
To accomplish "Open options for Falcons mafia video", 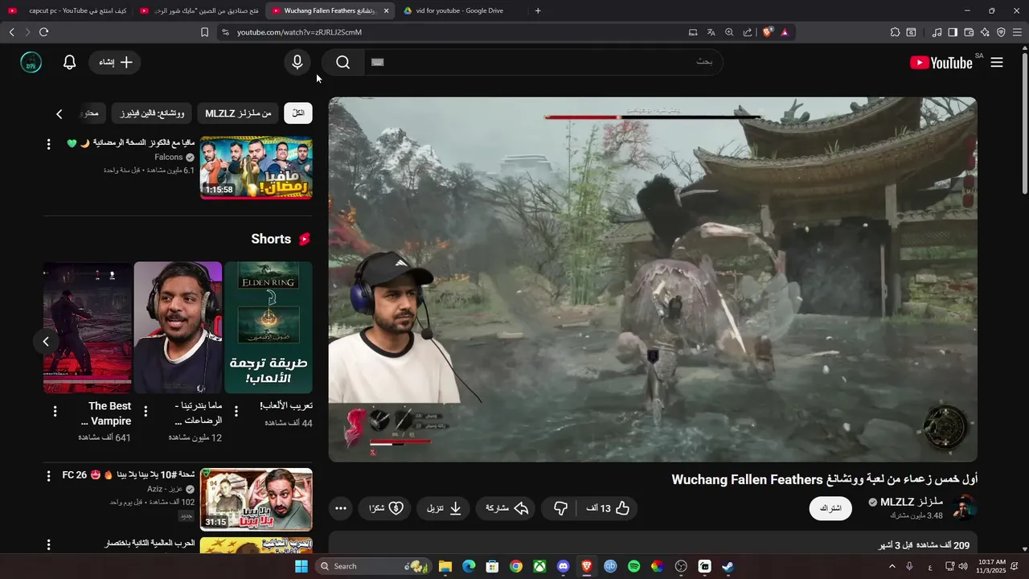I will pyautogui.click(x=49, y=144).
